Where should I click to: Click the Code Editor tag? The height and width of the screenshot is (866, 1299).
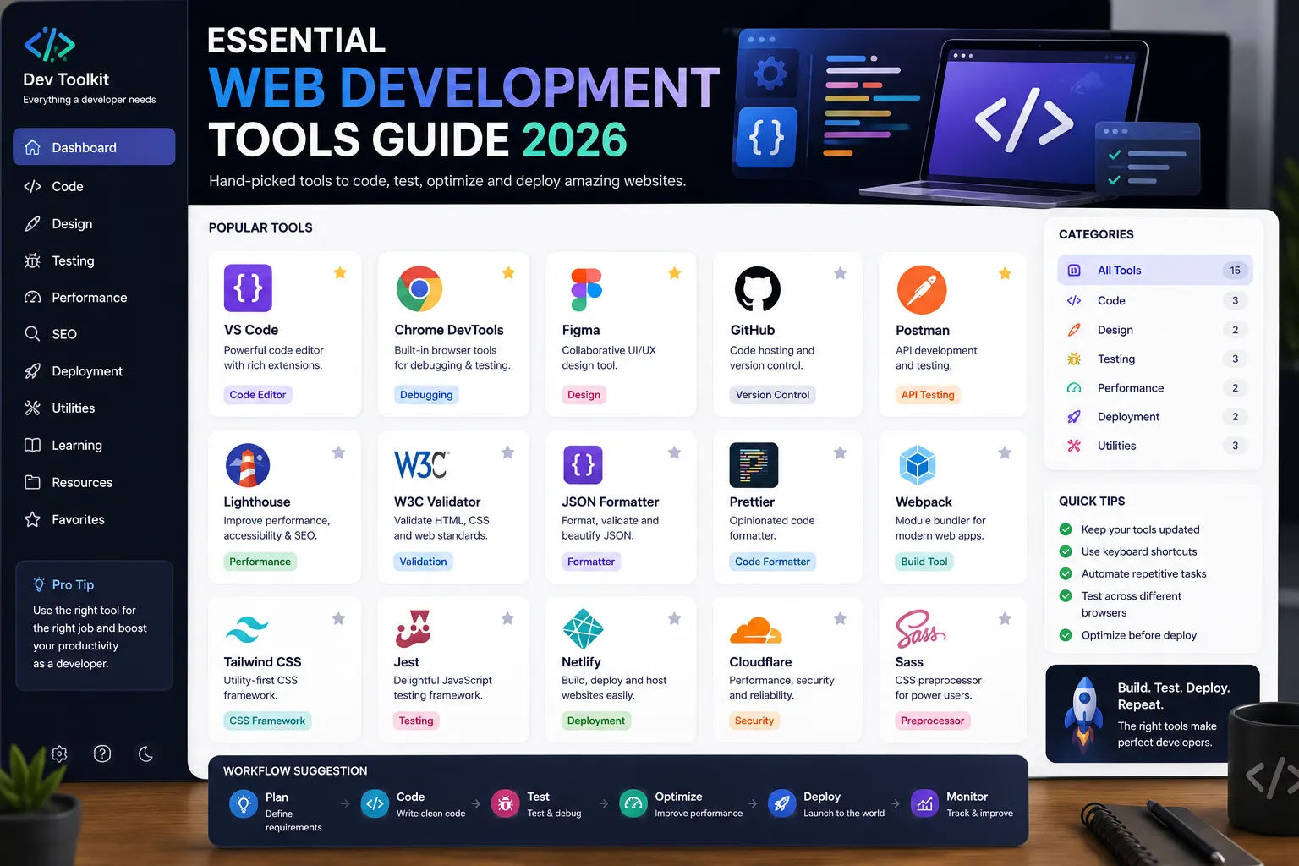pos(258,395)
